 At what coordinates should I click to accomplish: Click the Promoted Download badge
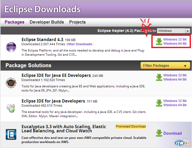(131, 127)
